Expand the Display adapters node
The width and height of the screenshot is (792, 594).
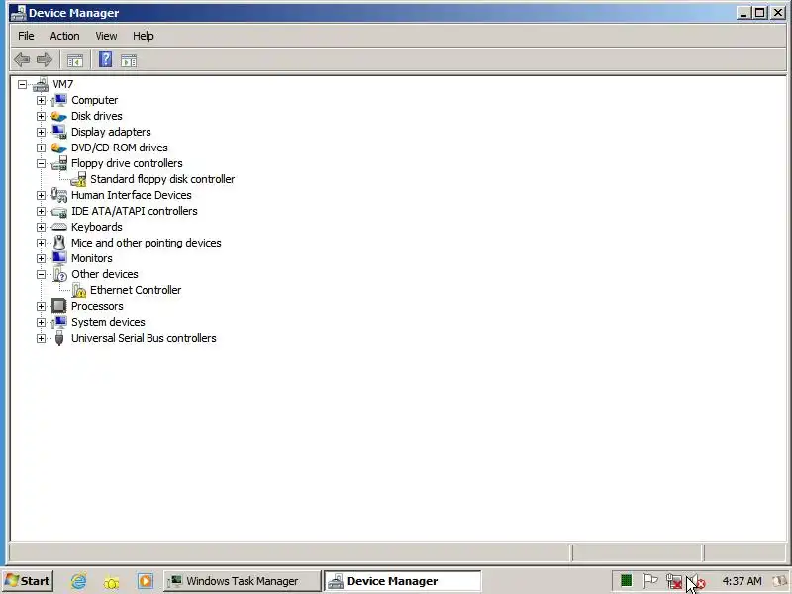pos(41,132)
